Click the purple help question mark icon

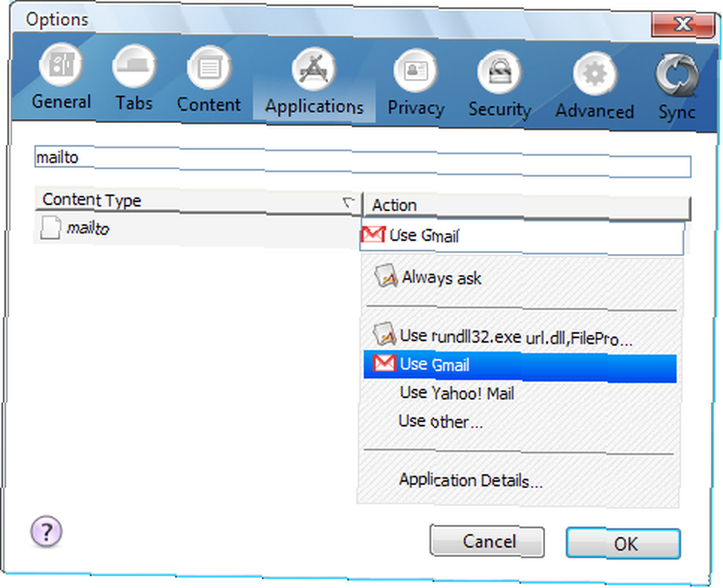(x=46, y=532)
